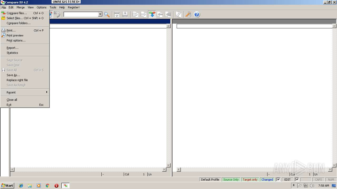Click the first copy-to-right arrow icon
This screenshot has height=189, width=337.
pyautogui.click(x=135, y=14)
